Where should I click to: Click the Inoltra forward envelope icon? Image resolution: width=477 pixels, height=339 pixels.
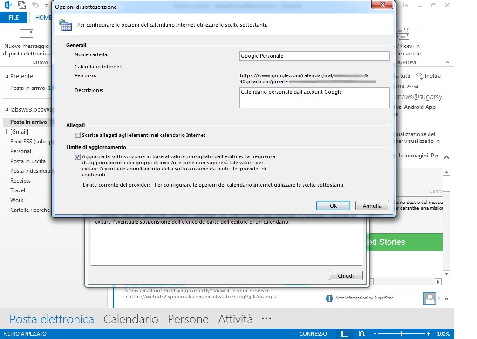tap(419, 76)
